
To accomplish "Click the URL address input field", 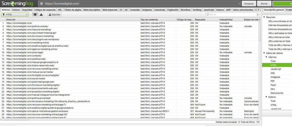I will tap(140, 4).
